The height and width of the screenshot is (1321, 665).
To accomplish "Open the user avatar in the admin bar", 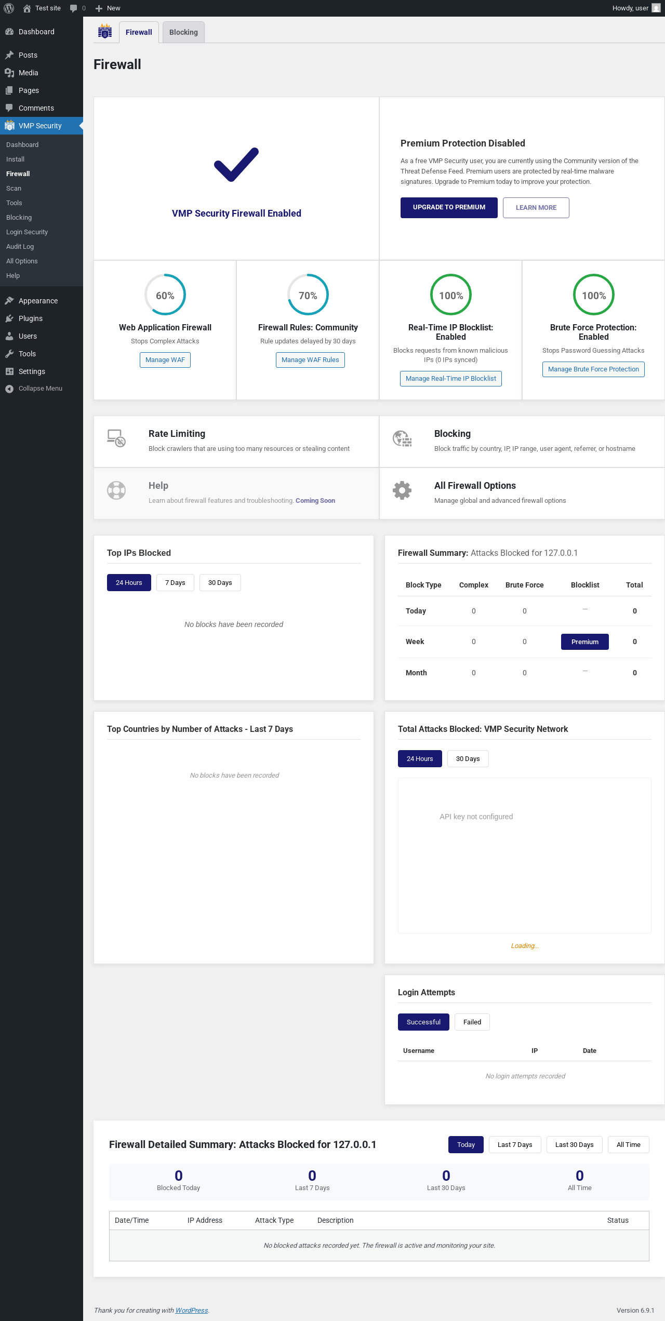I will [x=656, y=8].
